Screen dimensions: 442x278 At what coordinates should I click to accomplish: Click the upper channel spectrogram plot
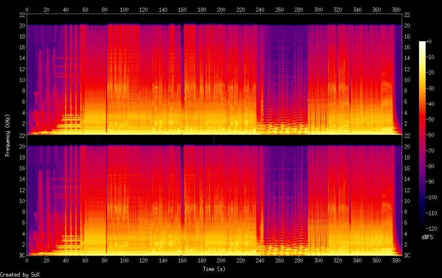(214, 74)
